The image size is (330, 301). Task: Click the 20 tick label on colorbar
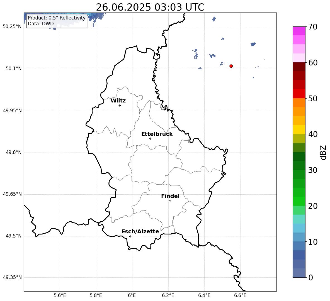pos(313,206)
